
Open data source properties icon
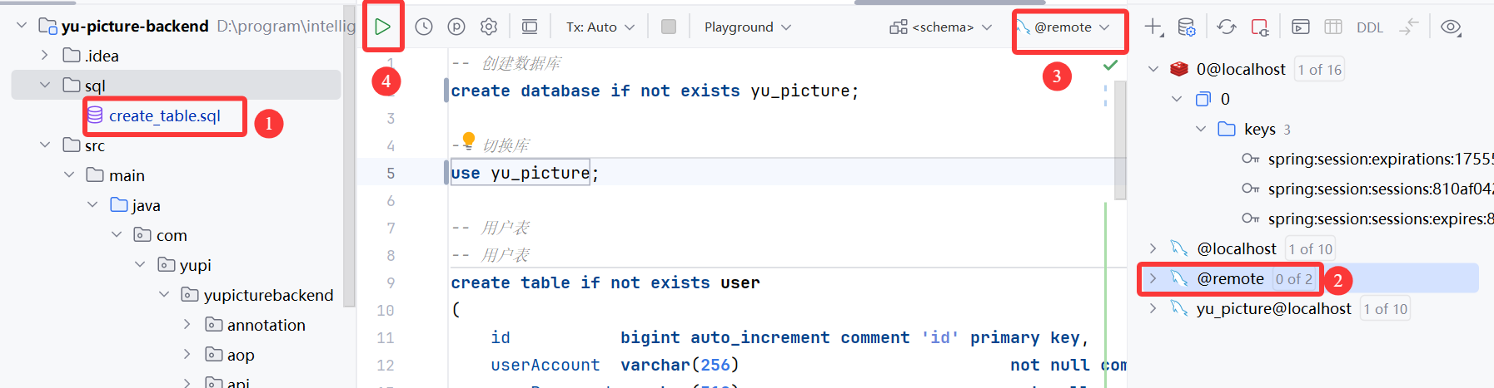[x=1187, y=27]
